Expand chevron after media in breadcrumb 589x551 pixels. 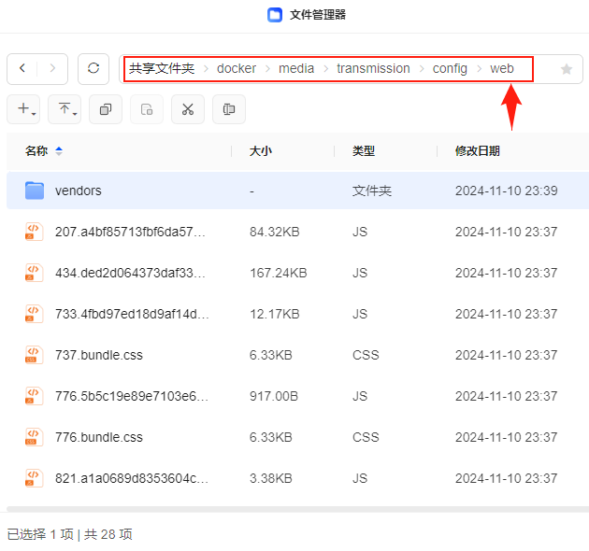[325, 69]
